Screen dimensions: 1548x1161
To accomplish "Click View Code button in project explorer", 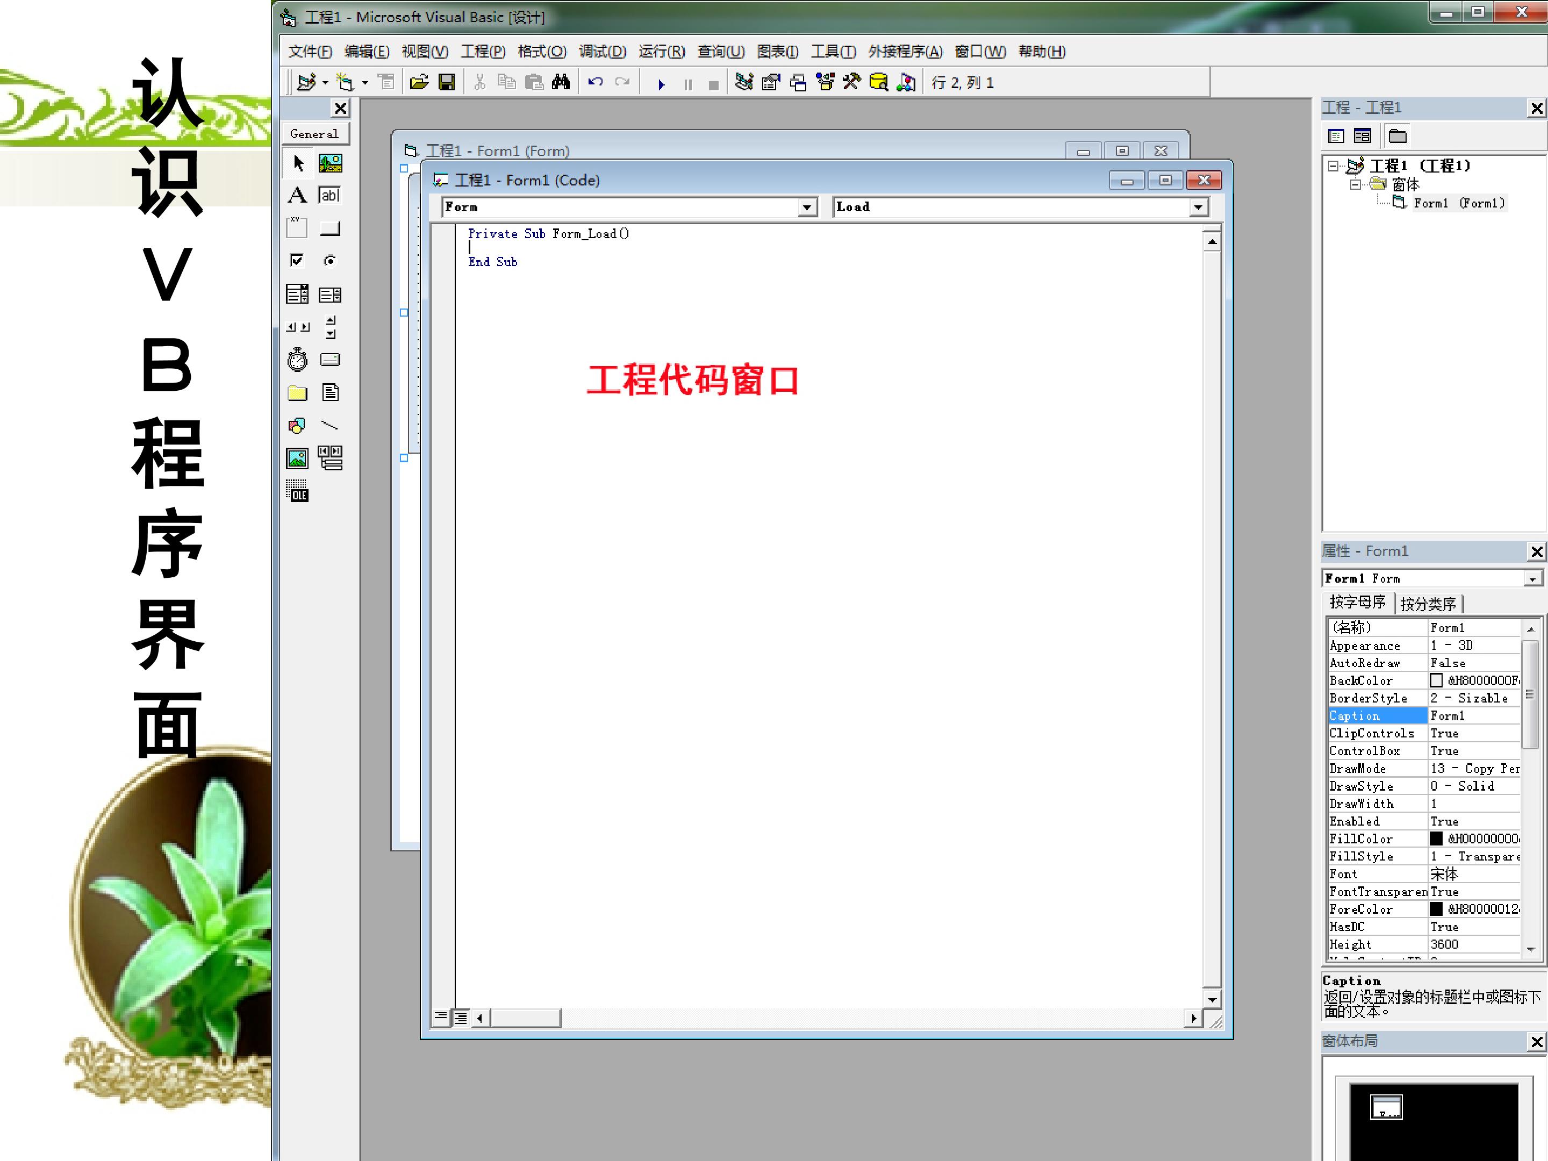I will coord(1336,137).
